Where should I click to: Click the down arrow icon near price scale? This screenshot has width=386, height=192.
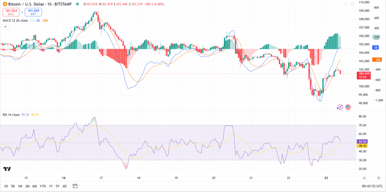pos(345,4)
